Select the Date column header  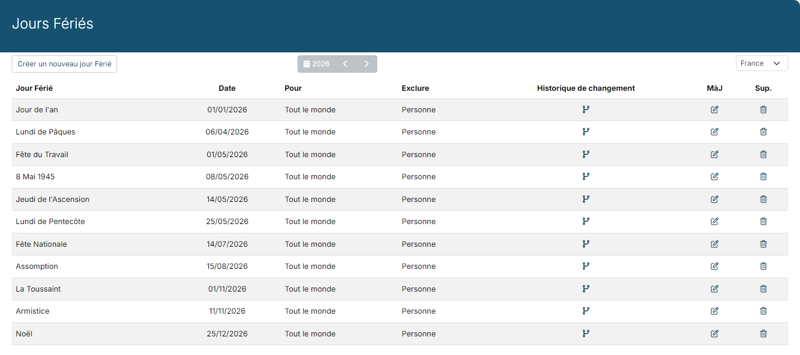click(227, 88)
